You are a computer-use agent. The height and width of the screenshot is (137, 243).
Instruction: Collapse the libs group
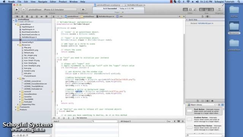(x=18, y=79)
